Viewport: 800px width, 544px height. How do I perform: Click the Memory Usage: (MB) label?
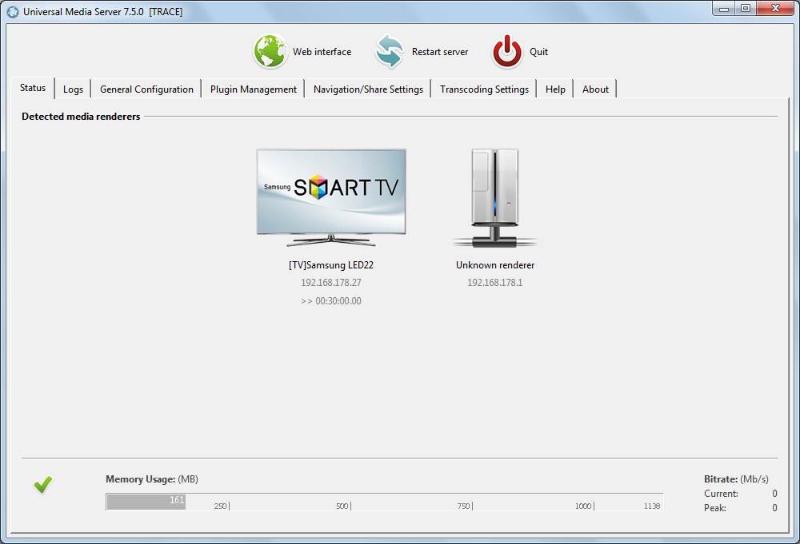tap(151, 478)
